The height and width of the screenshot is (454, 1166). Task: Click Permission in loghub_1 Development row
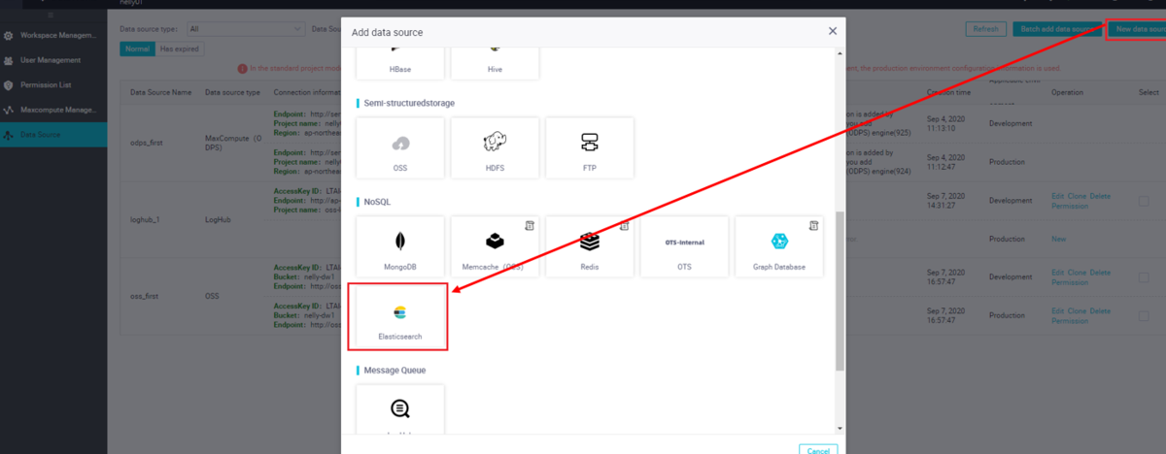(1070, 207)
